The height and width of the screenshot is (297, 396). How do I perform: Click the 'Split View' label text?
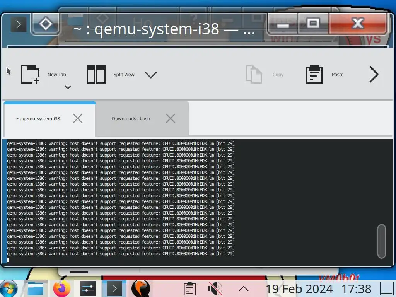[124, 75]
